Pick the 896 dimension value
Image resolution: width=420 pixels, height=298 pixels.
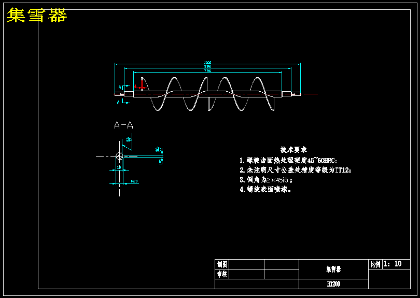tap(207, 67)
